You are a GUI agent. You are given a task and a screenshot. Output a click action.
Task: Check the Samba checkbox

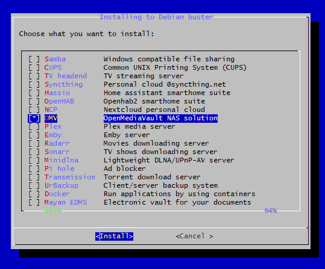click(x=34, y=59)
